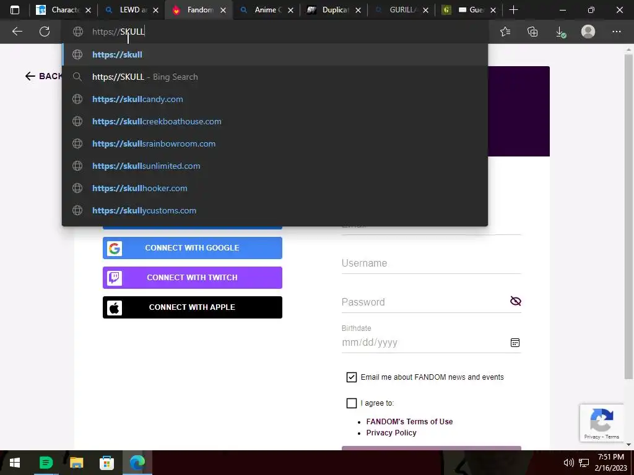Image resolution: width=634 pixels, height=475 pixels.
Task: Select the skullhooker.com suggestion
Action: 275,188
